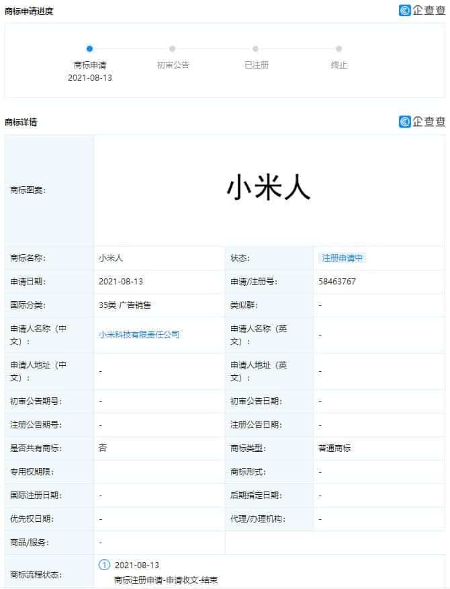Viewport: 450px width, 589px height.
Task: Click the 商标类型 field label
Action: tap(248, 448)
